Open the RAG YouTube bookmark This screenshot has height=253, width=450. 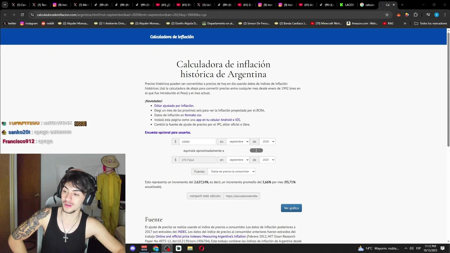[x=388, y=24]
